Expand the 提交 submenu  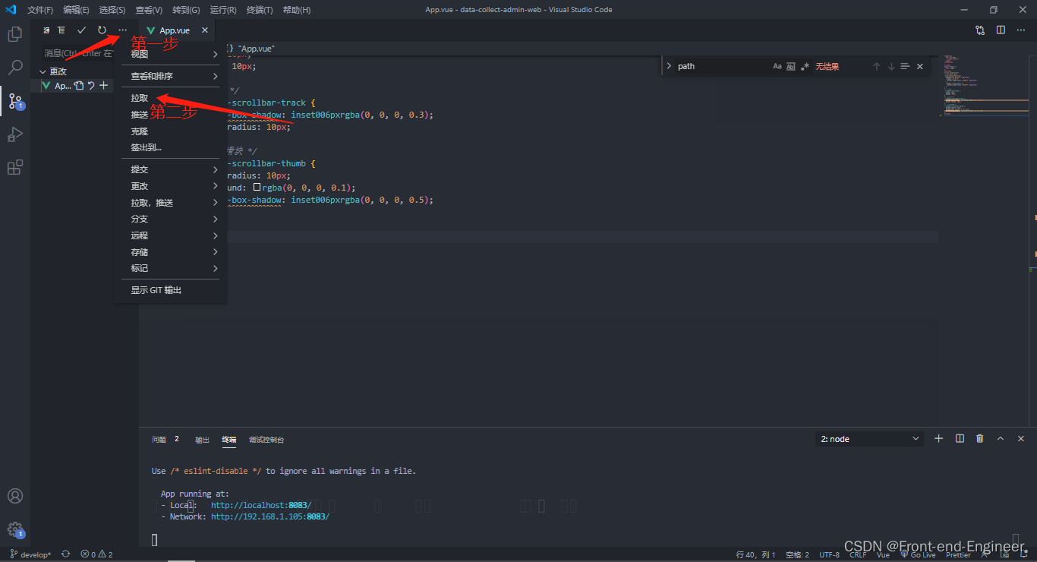coord(170,169)
